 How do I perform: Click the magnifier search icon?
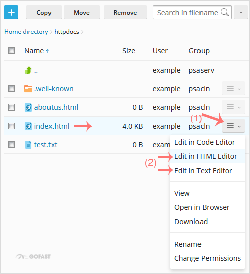(x=225, y=12)
